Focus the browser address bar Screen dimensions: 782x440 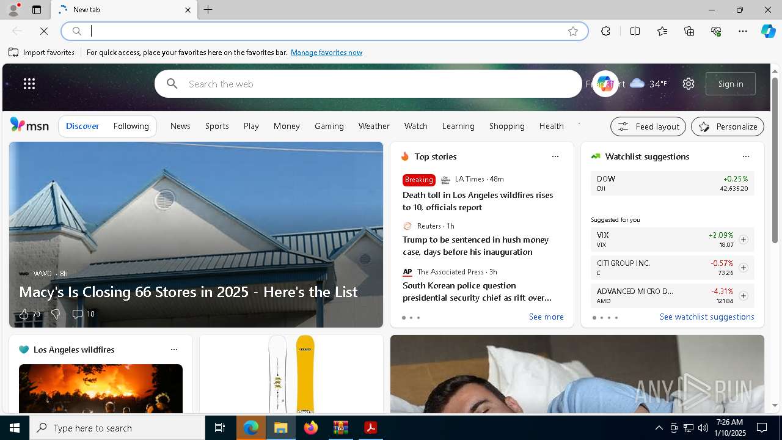tap(324, 31)
